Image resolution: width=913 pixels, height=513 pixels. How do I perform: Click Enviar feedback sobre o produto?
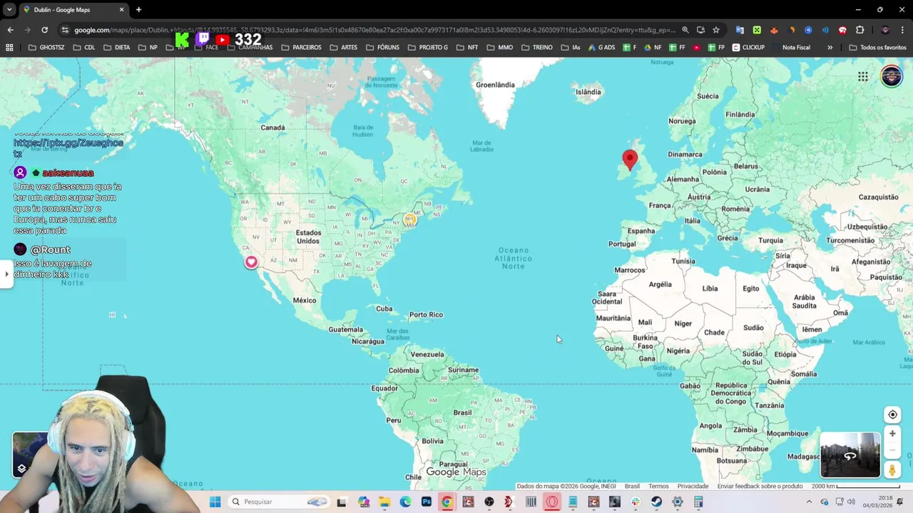[x=760, y=486]
